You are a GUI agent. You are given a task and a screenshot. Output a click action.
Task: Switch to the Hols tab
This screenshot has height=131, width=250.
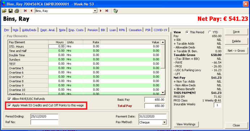coord(16,30)
